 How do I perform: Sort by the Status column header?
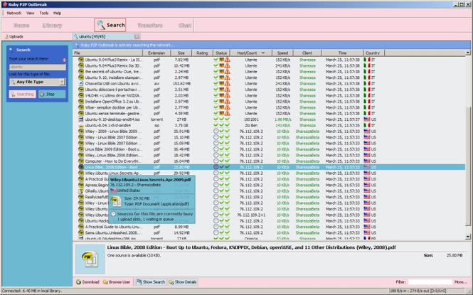221,53
